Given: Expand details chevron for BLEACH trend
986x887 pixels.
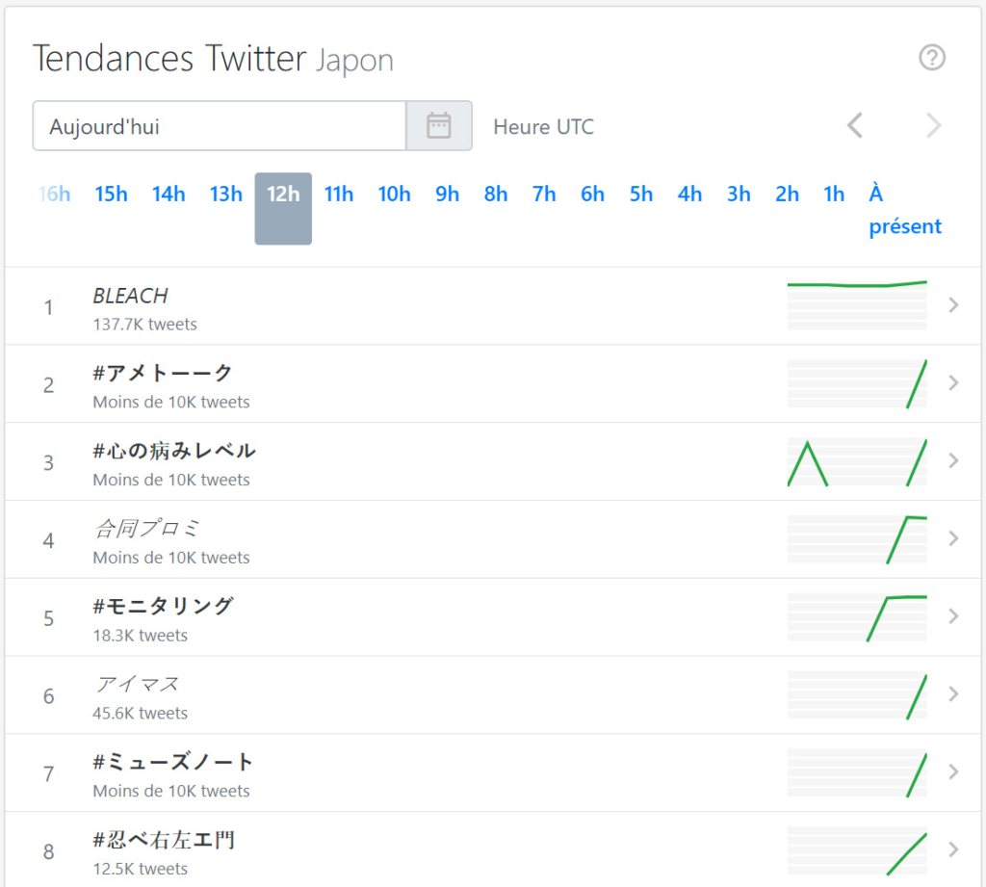Looking at the screenshot, I should pyautogui.click(x=953, y=304).
